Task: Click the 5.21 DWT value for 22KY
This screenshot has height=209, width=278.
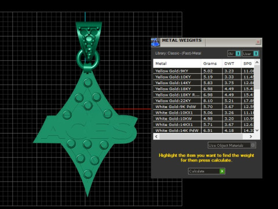Action: point(229,100)
